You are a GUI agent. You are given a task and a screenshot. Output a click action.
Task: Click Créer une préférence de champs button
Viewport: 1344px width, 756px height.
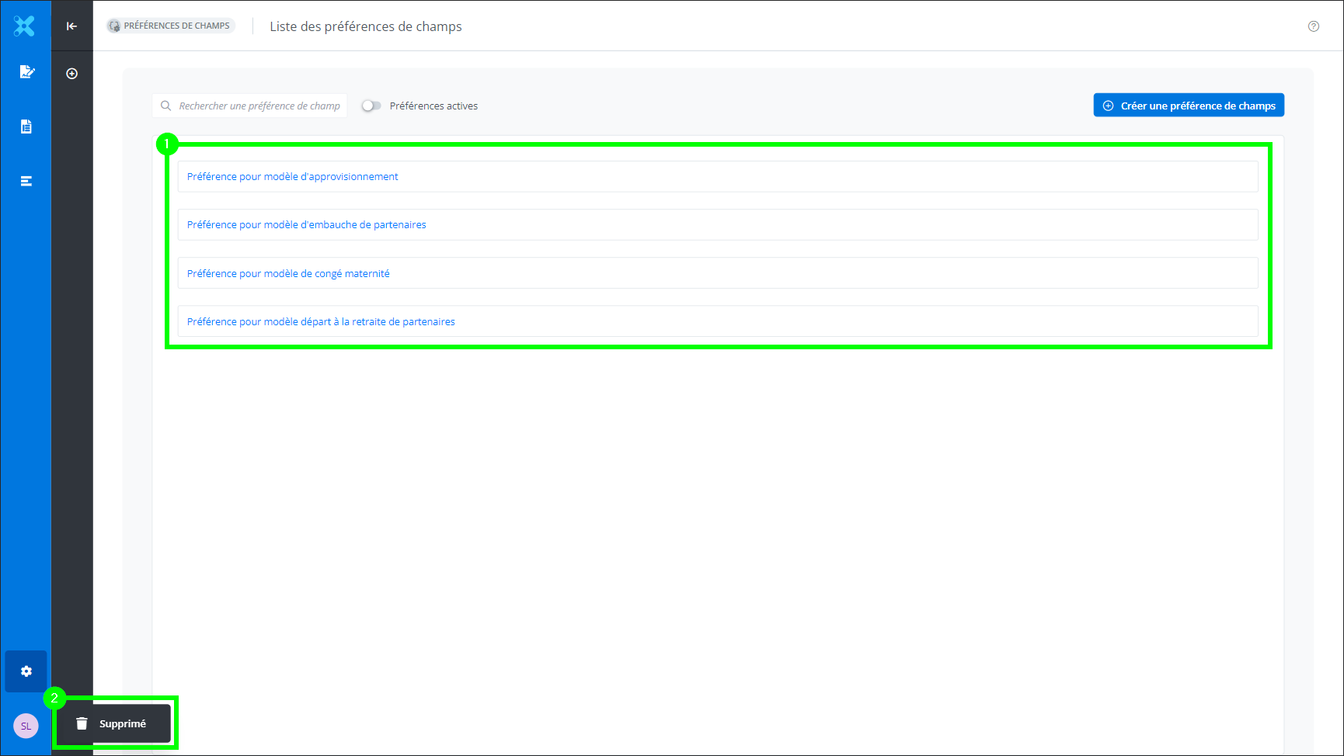pyautogui.click(x=1188, y=106)
